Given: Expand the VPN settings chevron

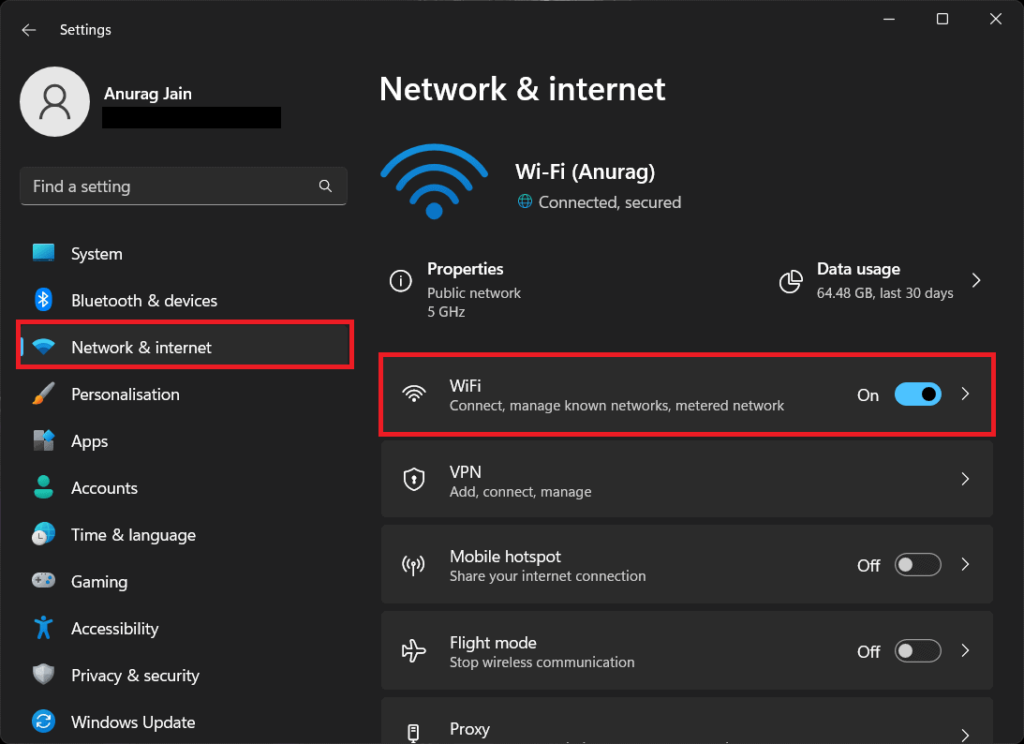Looking at the screenshot, I should pos(966,480).
